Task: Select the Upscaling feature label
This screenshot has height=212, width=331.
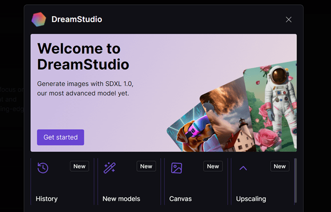Action: 251,199
